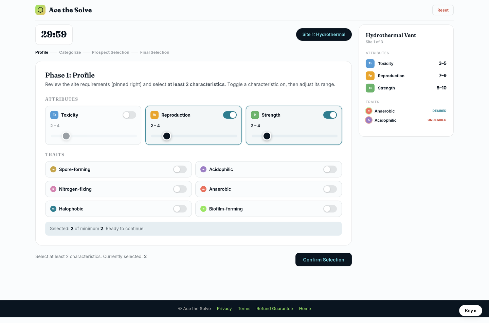Enable the Biofilm-forming trait switch

[x=330, y=209]
